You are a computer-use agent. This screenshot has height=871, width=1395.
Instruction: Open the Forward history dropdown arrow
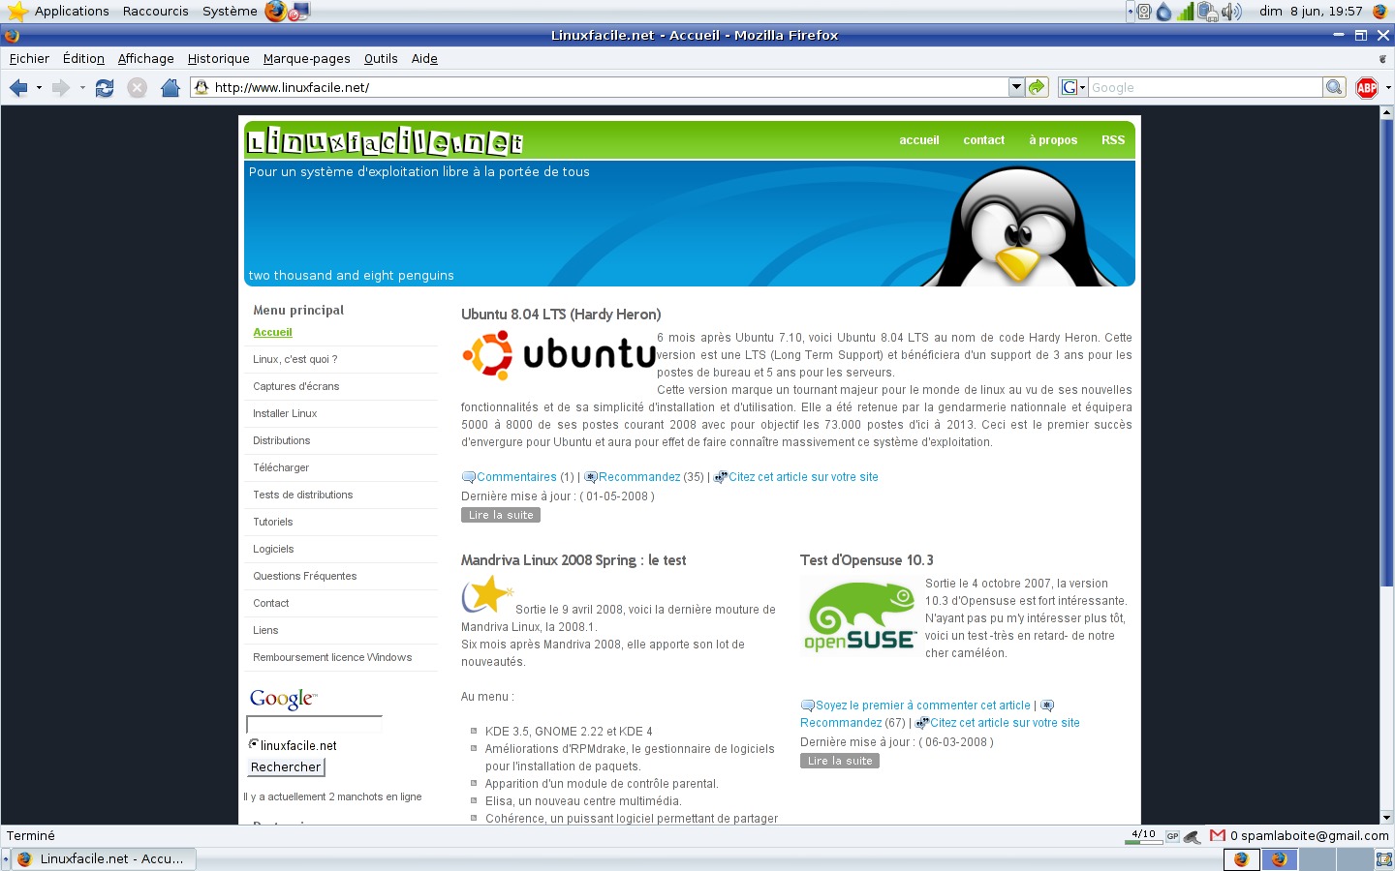[82, 88]
